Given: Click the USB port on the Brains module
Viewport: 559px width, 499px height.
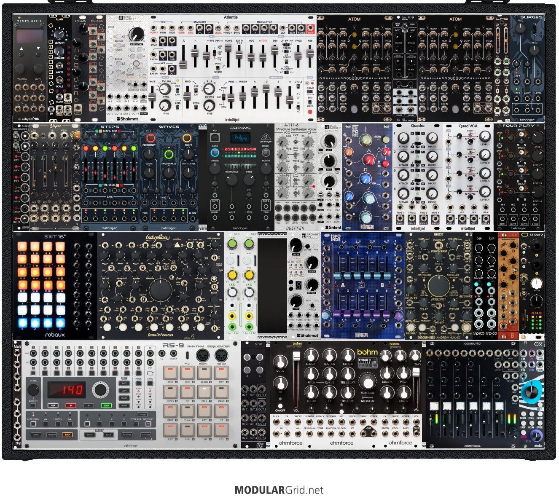Looking at the screenshot, I should tap(215, 137).
